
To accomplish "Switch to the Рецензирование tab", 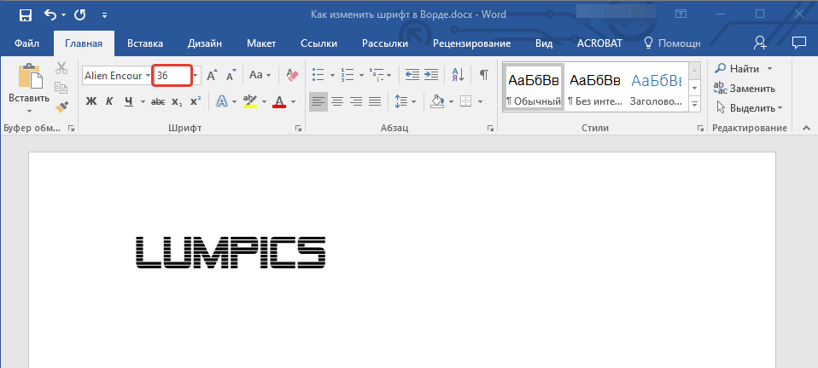I will [x=471, y=43].
